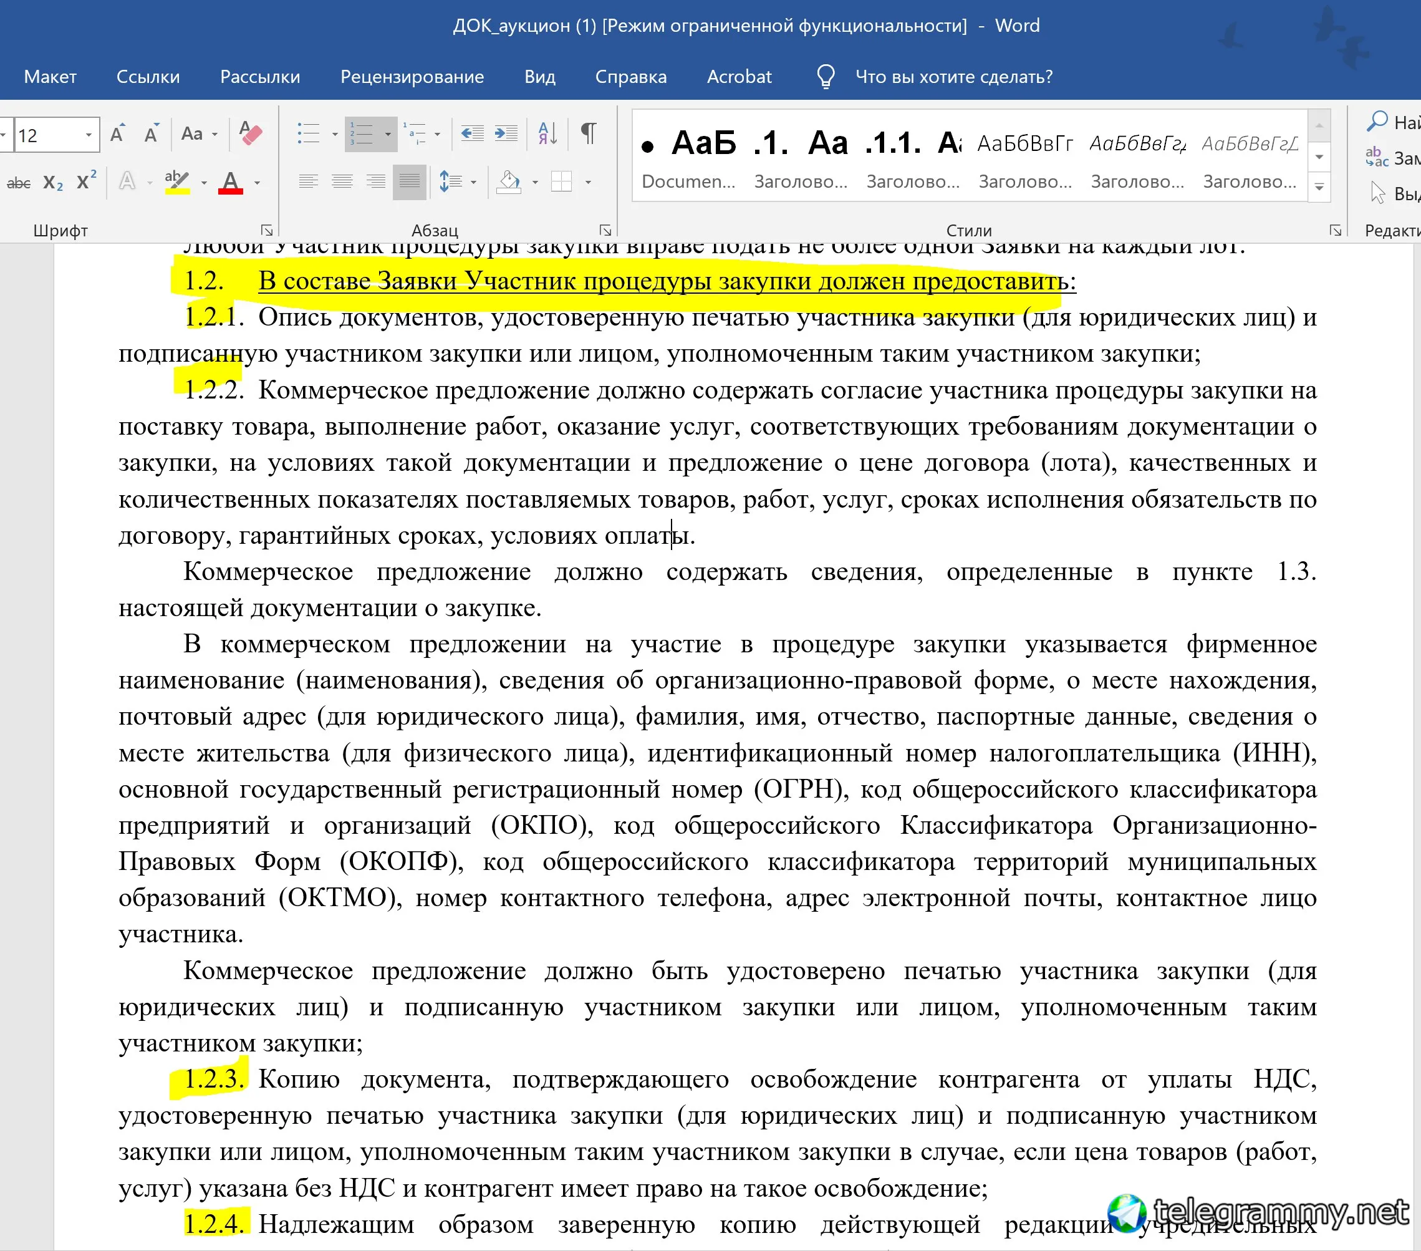Viewport: 1421px width, 1251px height.
Task: Click the Decrease Indent icon
Action: click(x=472, y=133)
